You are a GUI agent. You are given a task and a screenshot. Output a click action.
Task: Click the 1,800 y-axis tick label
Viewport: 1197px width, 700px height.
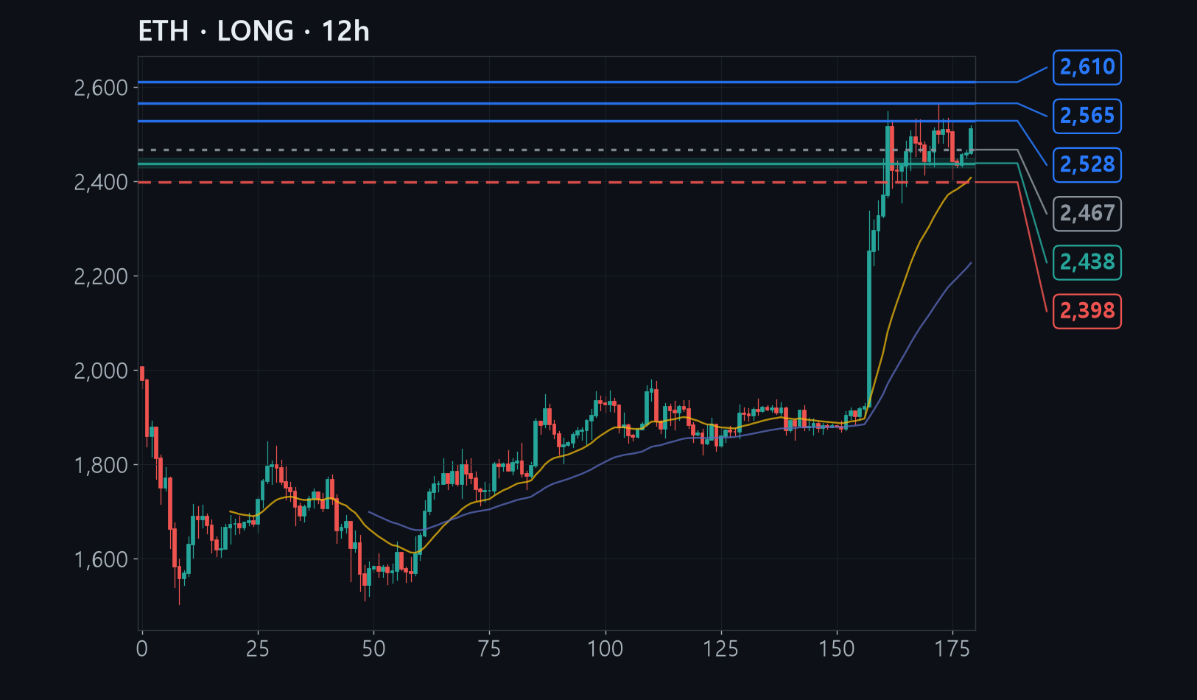[101, 465]
